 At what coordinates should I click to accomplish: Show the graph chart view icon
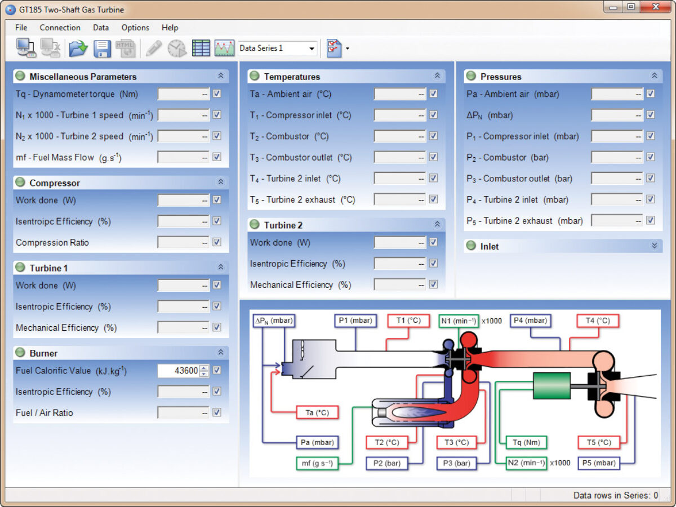pos(224,48)
